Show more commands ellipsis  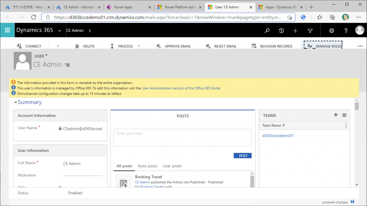[x=360, y=46]
